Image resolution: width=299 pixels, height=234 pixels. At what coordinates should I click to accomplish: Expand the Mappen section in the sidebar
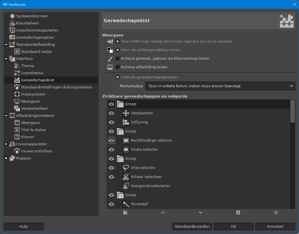[6, 158]
